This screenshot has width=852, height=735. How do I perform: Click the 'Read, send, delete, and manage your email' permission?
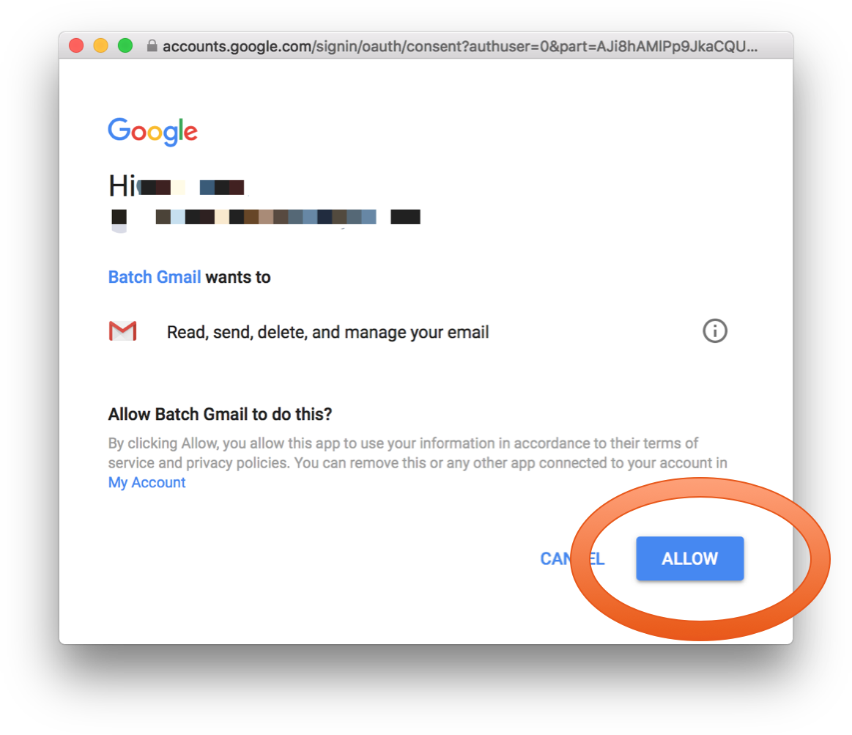point(327,332)
